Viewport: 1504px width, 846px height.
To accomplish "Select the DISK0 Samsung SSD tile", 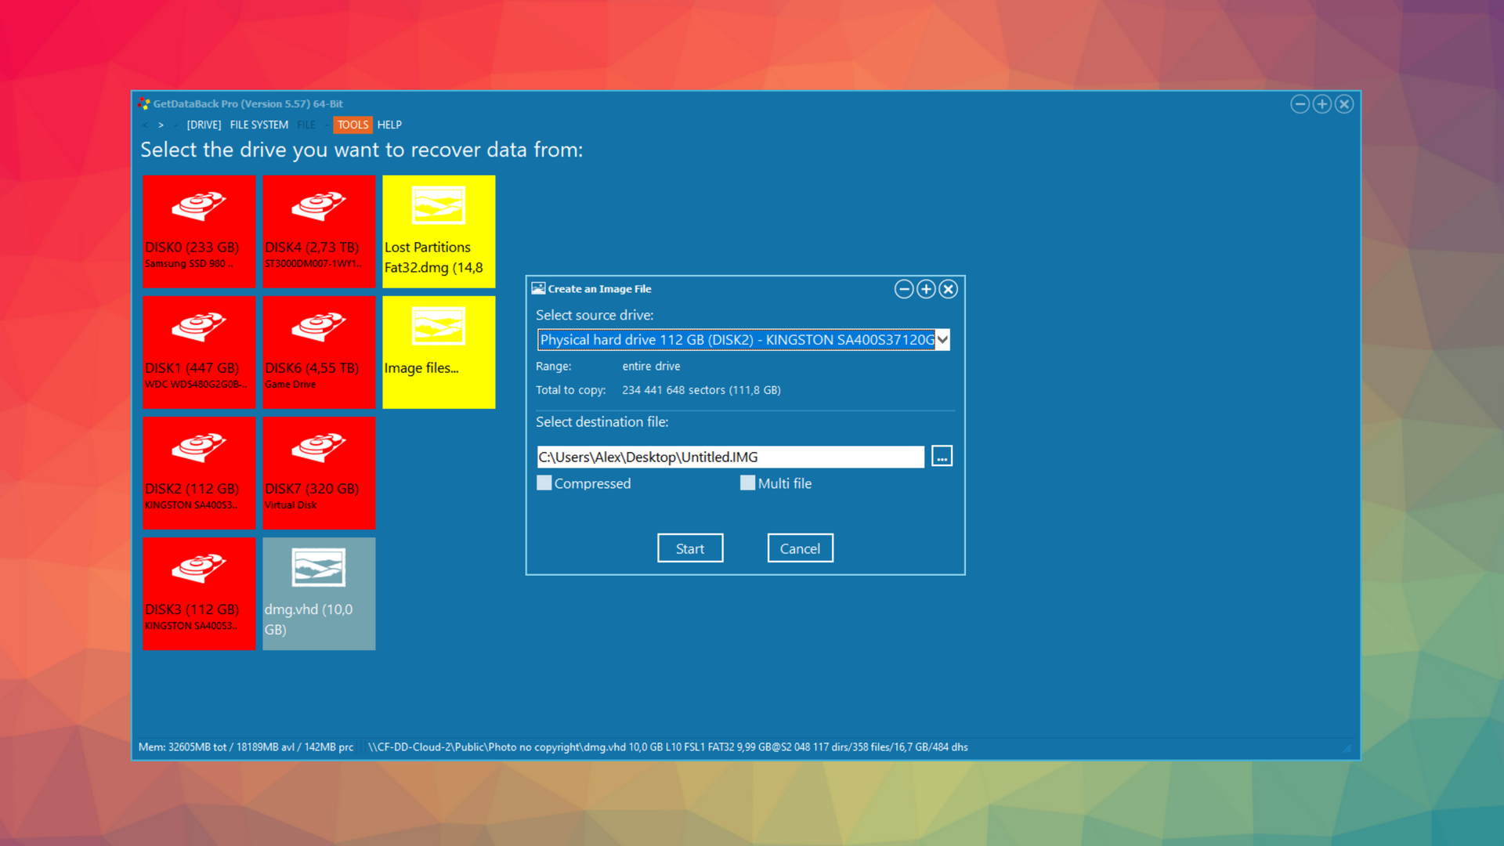I will tap(199, 231).
